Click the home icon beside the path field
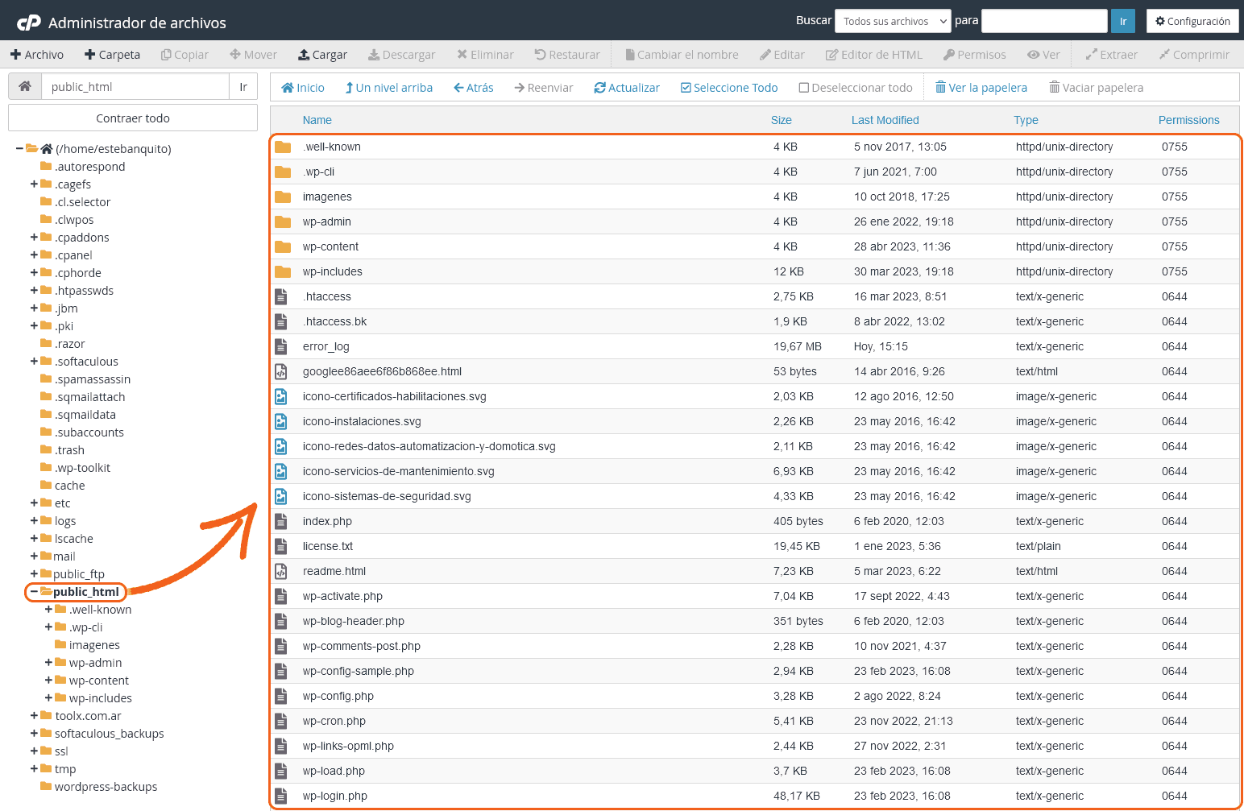 pos(25,87)
